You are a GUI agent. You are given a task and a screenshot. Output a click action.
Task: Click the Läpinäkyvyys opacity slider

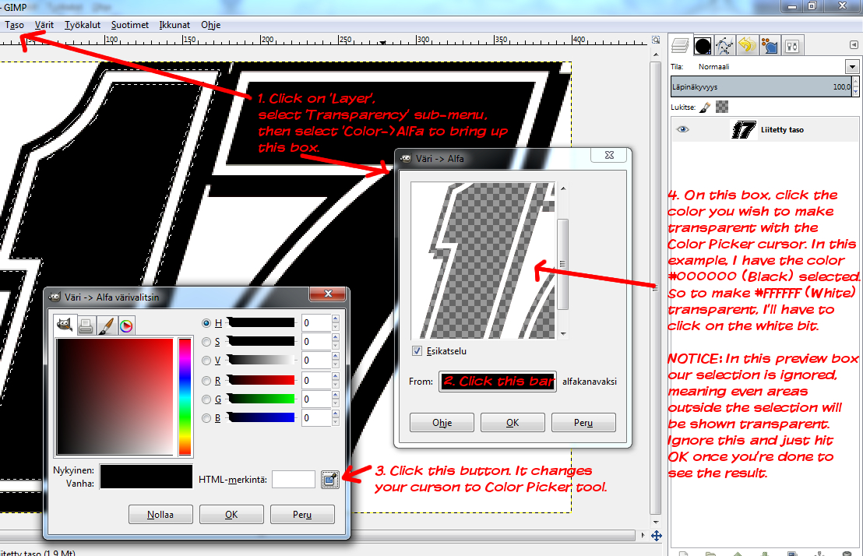point(761,87)
